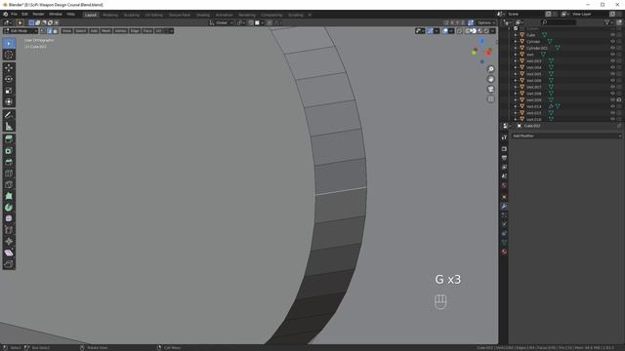This screenshot has width=625, height=351.
Task: Select the Select Box tool
Action: pyautogui.click(x=9, y=43)
